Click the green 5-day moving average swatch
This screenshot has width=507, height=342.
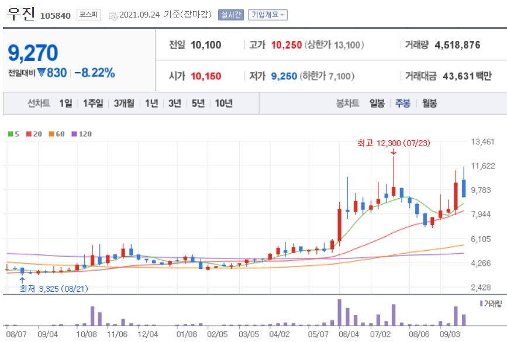10,134
